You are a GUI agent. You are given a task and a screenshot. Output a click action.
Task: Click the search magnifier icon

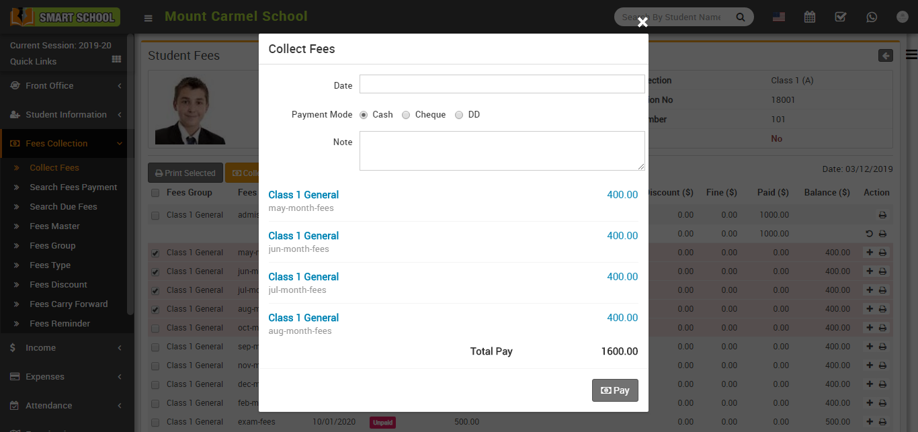pyautogui.click(x=740, y=17)
